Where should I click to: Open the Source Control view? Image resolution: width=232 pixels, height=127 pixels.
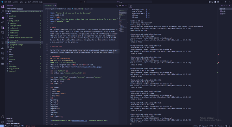(2, 17)
